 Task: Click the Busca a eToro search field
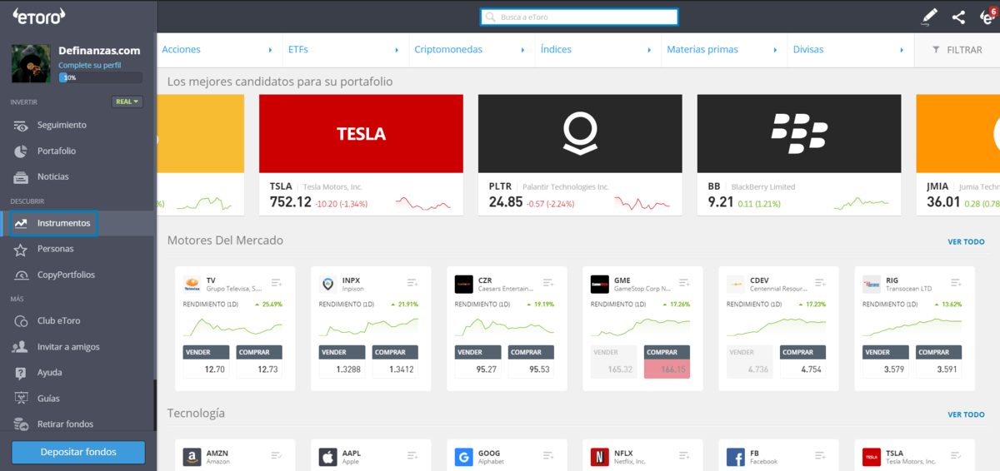[x=579, y=17]
